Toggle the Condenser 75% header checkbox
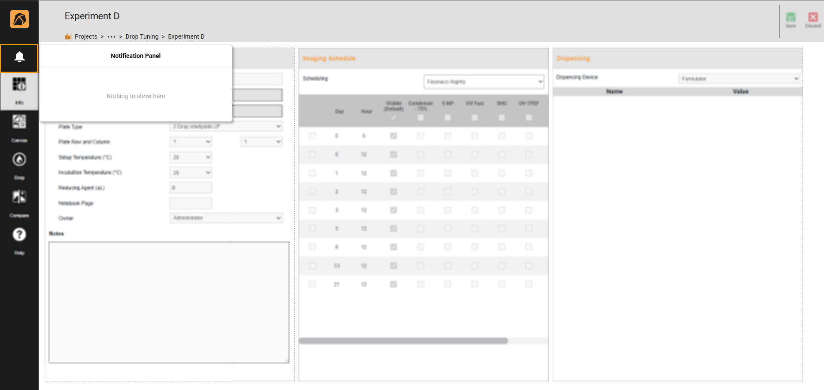Screen dimensions: 824x390 click(x=421, y=118)
